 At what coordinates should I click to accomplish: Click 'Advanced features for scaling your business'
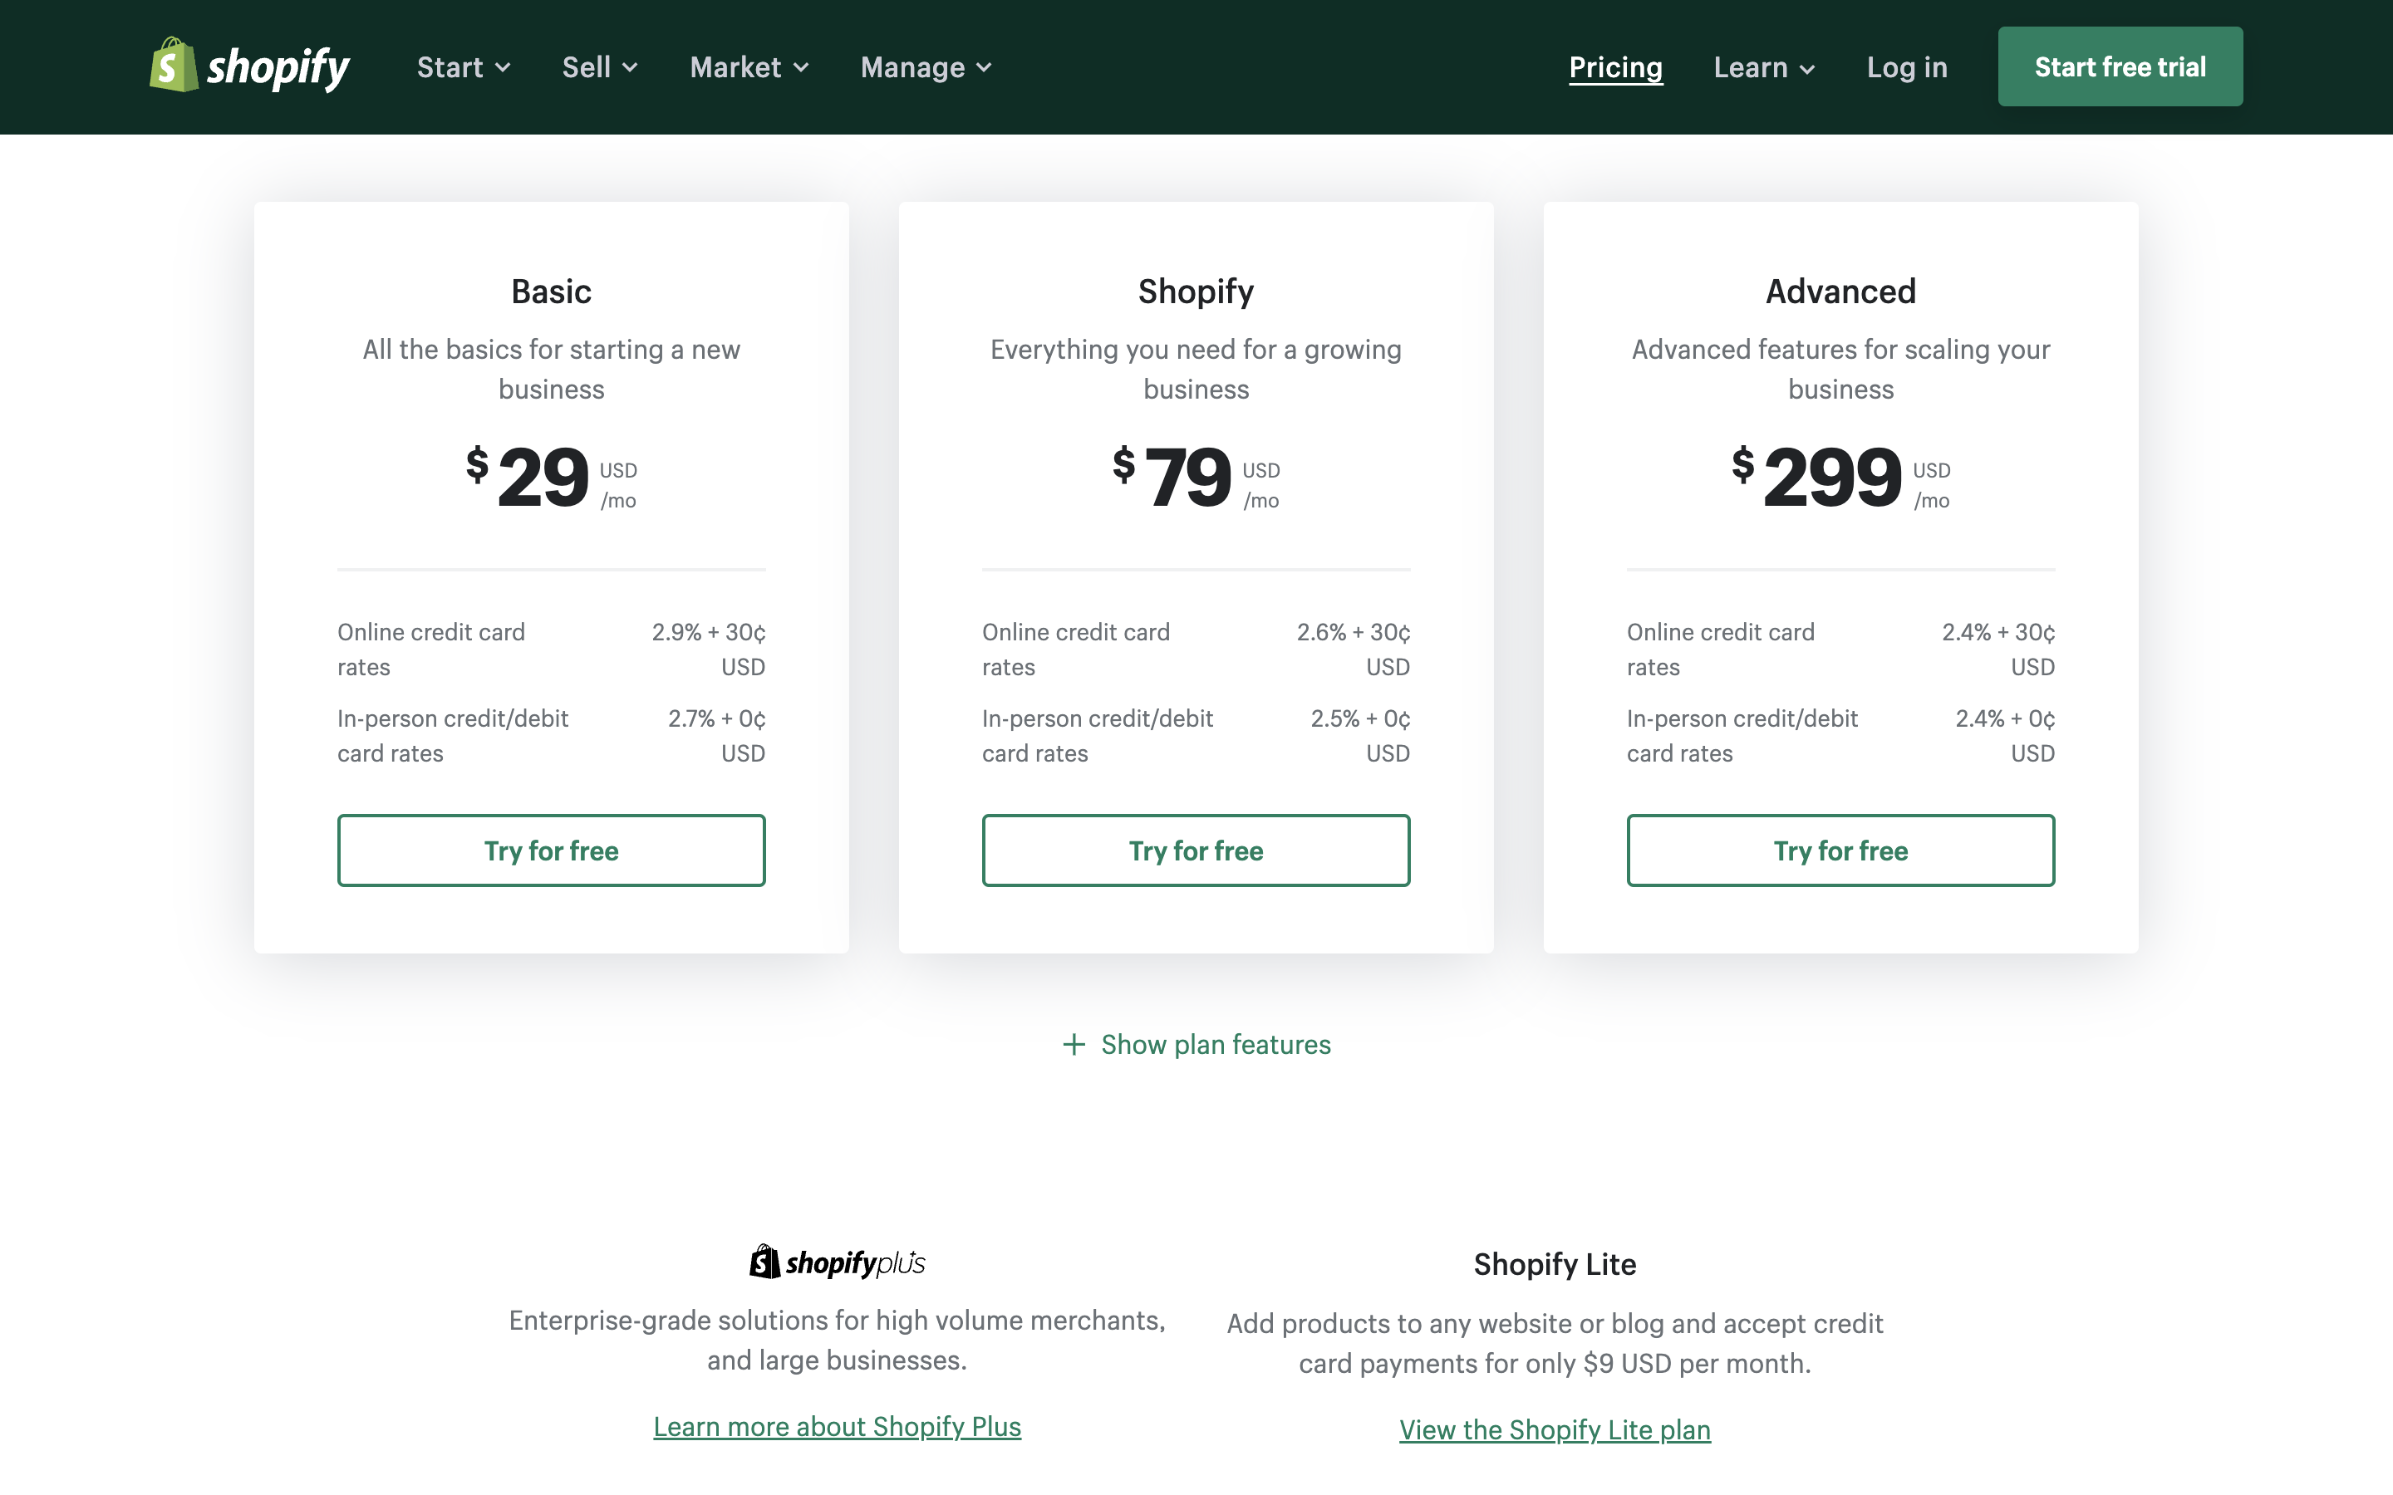coord(1840,369)
